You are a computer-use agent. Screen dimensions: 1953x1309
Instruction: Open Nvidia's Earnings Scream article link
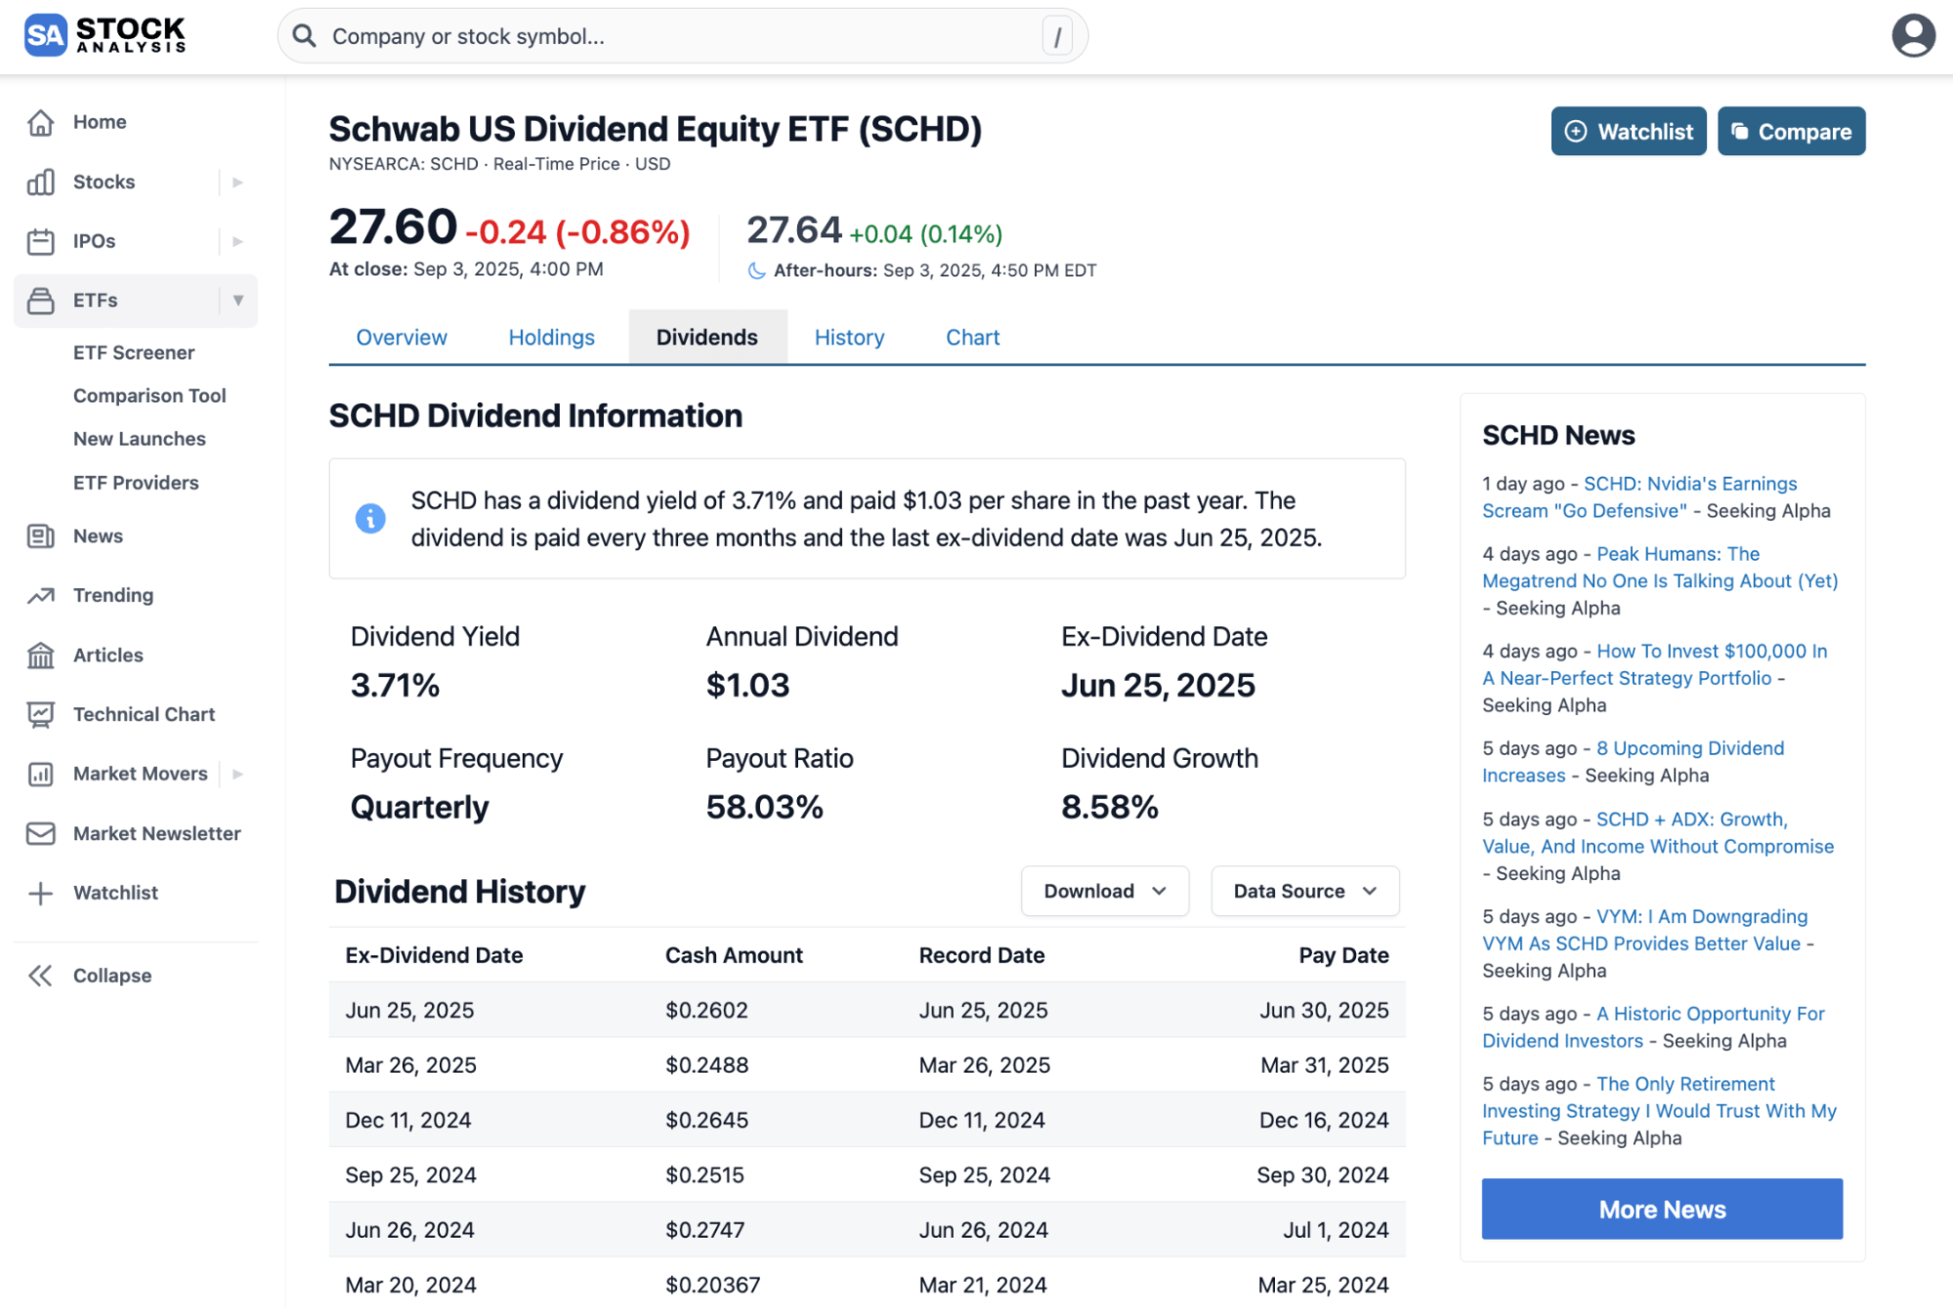coord(1640,497)
